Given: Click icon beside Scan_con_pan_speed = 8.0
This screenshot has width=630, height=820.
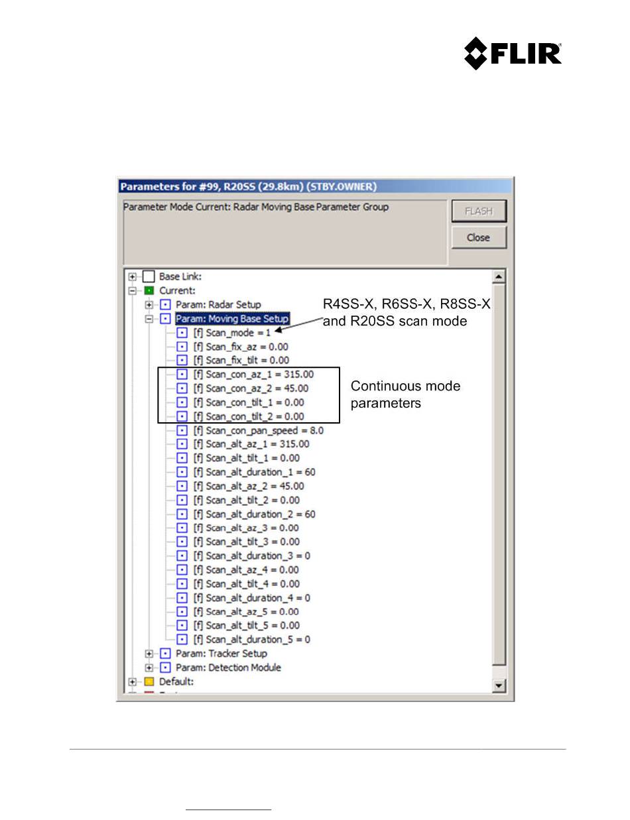Looking at the screenshot, I should pyautogui.click(x=182, y=430).
